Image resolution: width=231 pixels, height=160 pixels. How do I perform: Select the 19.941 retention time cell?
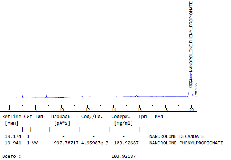coord(12,143)
